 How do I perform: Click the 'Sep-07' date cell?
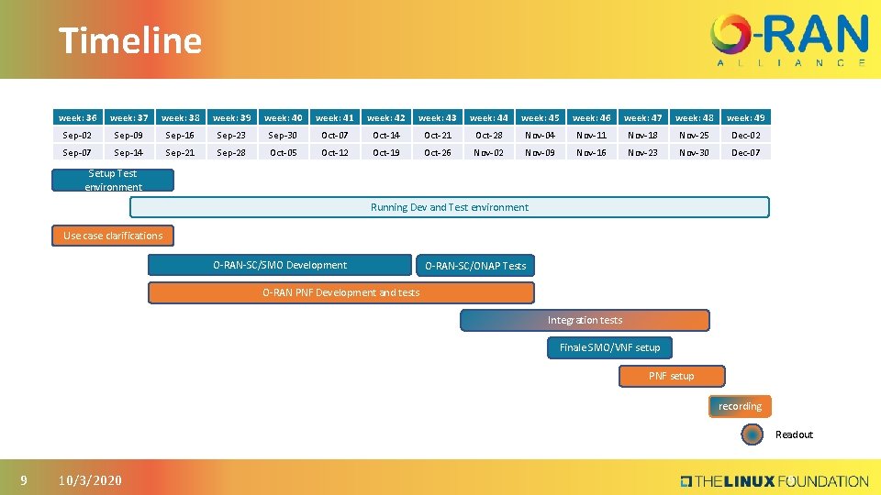(77, 152)
